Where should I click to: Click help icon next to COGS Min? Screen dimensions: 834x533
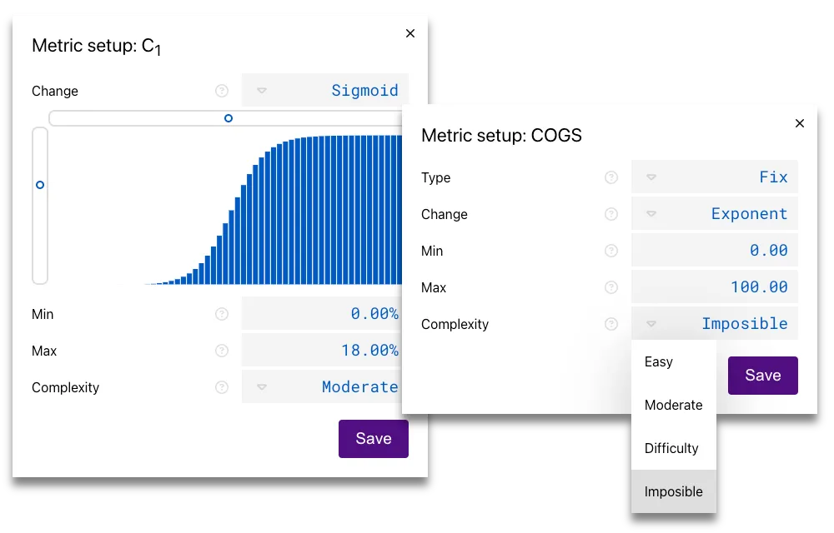[611, 251]
